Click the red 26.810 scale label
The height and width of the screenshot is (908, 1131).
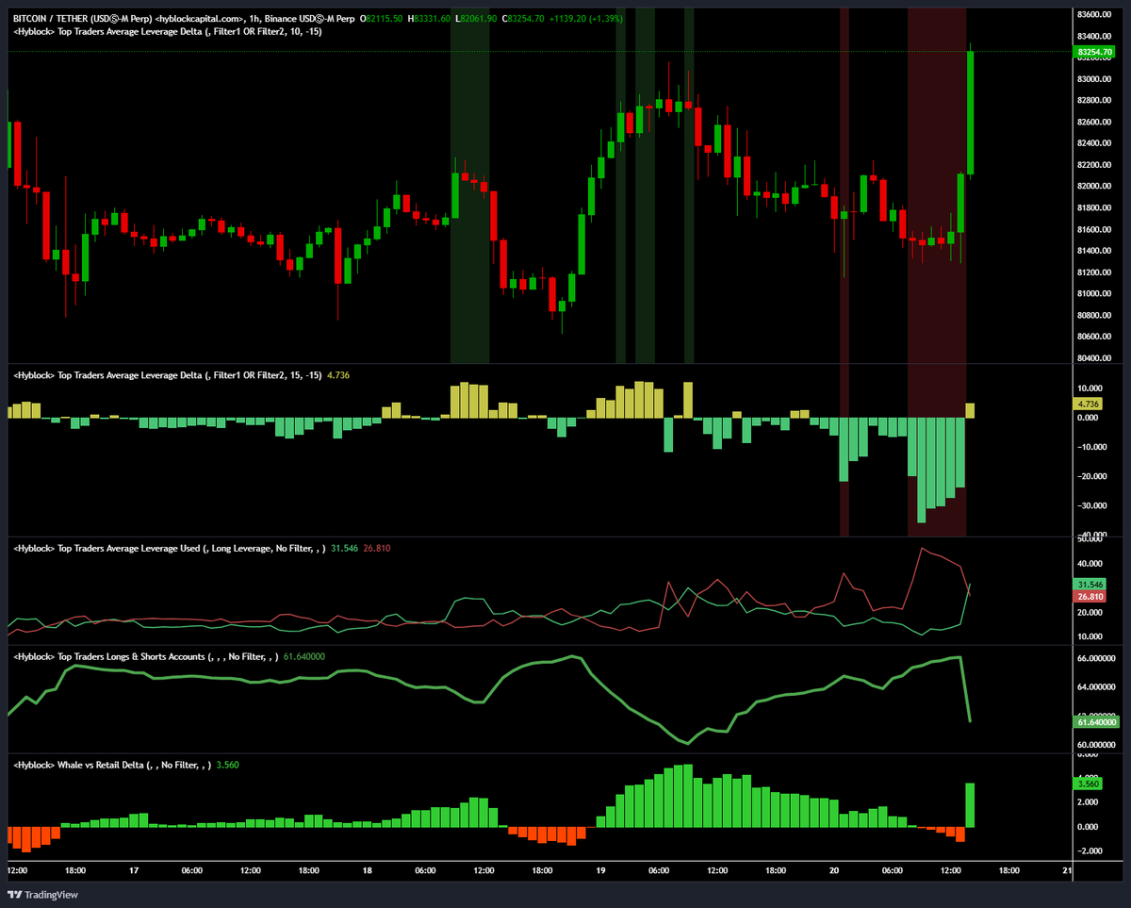coord(1091,597)
